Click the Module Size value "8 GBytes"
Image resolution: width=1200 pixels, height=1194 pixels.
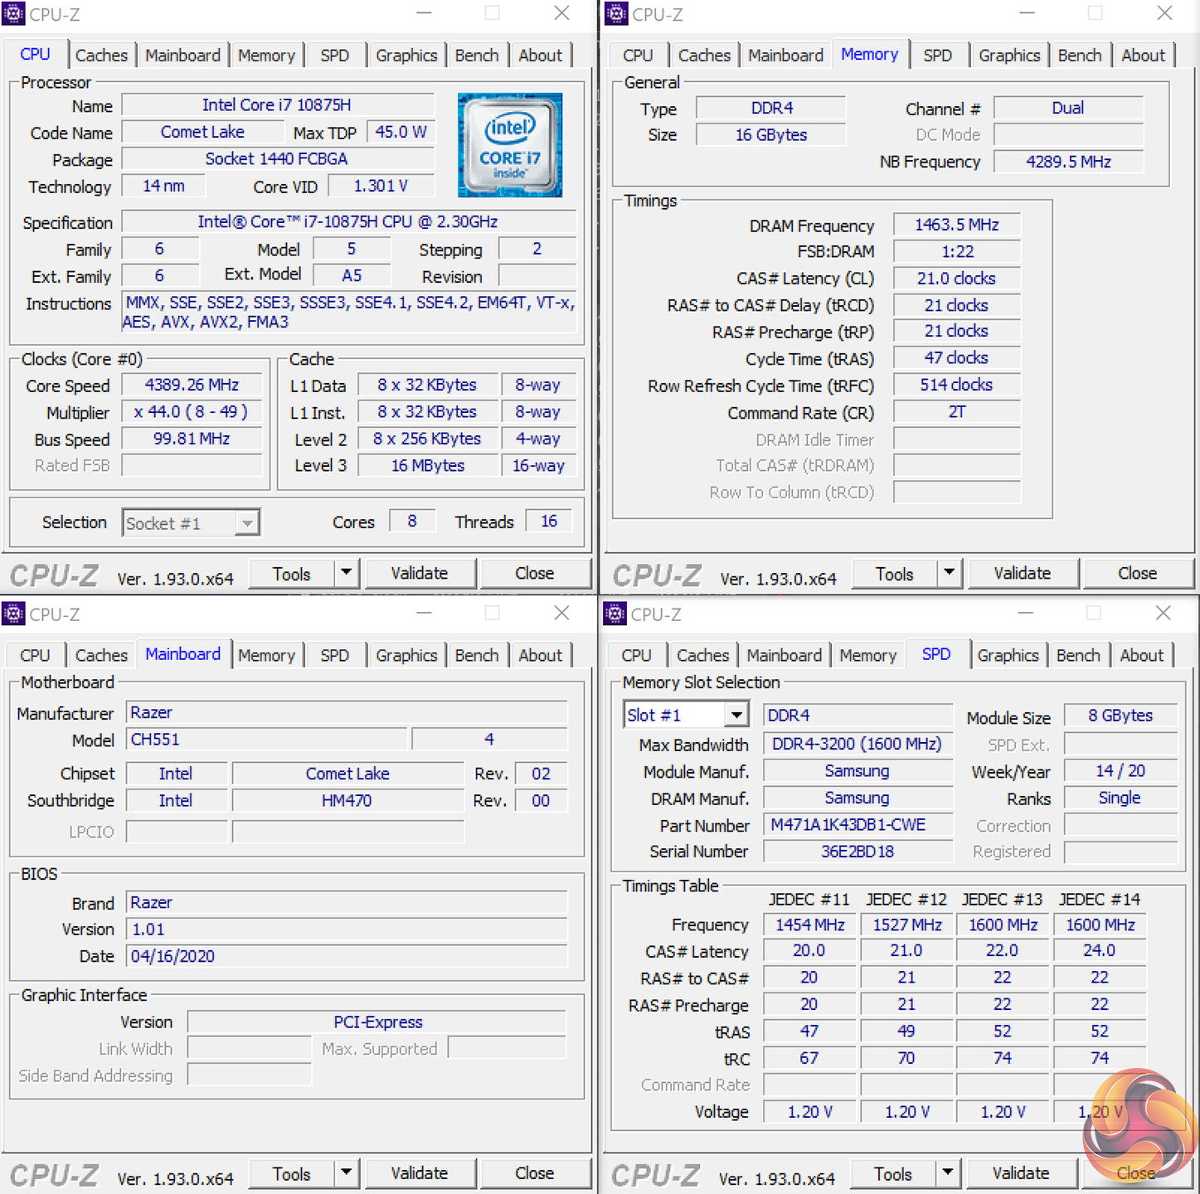pyautogui.click(x=1120, y=716)
